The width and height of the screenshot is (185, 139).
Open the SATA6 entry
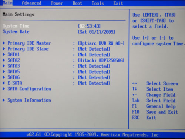(14, 77)
